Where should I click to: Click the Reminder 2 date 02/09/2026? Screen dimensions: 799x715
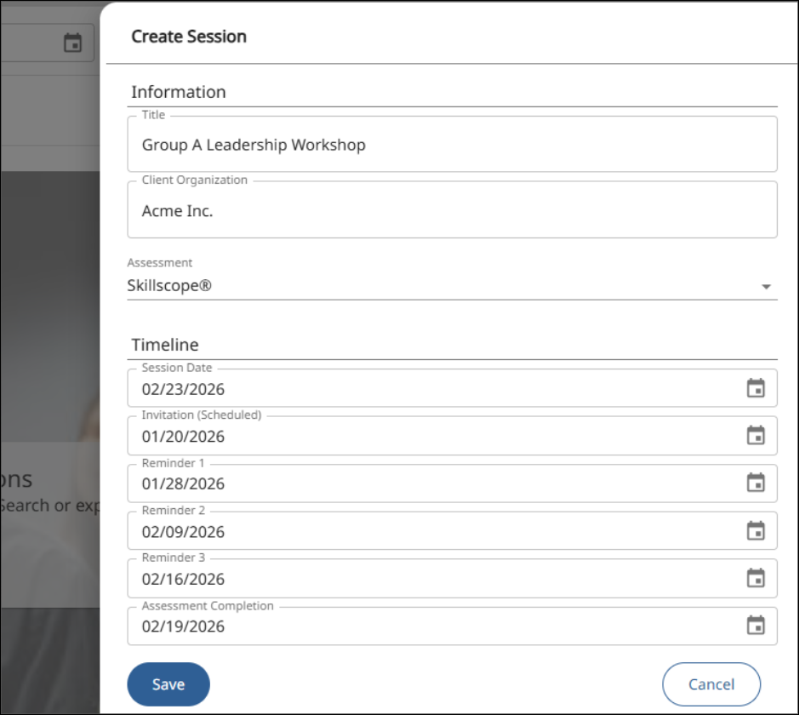pyautogui.click(x=183, y=532)
